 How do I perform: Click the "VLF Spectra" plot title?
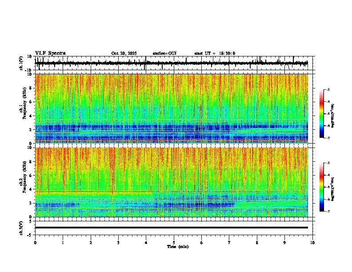pos(50,53)
